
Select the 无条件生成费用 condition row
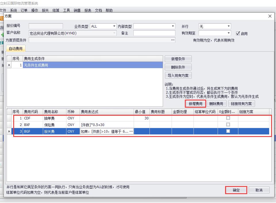pos(93,65)
